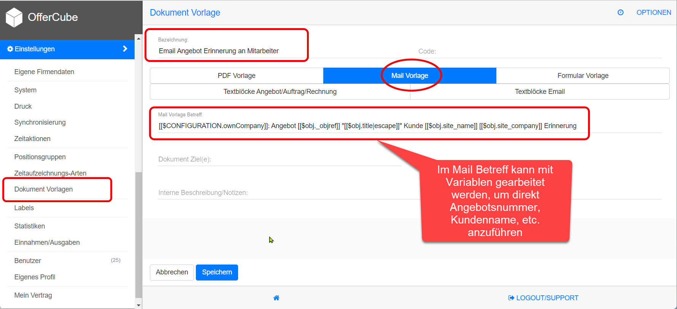Switch to the PDF Vorlage tab
The width and height of the screenshot is (677, 309).
[237, 76]
